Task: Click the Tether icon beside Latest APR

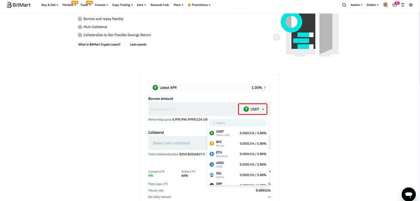Action: coord(155,87)
